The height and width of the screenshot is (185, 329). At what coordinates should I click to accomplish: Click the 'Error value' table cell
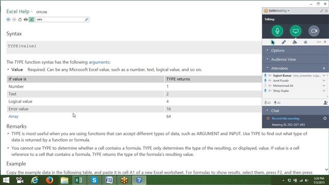point(85,109)
